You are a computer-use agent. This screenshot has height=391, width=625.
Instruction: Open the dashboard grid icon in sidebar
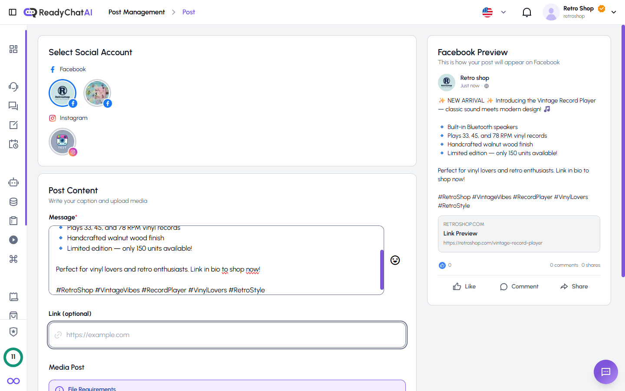coord(13,49)
